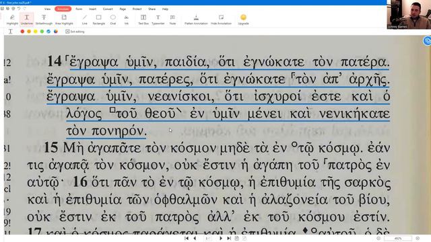Click the underline style icon beside color dots
The image size is (431, 242).
[x=11, y=32]
